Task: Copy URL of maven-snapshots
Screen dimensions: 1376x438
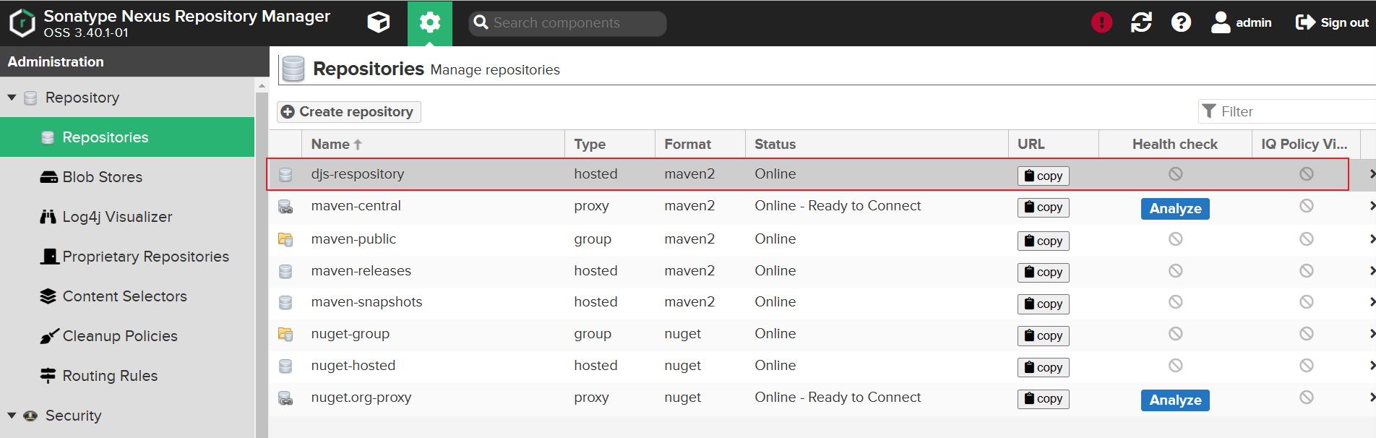Action: pos(1043,304)
